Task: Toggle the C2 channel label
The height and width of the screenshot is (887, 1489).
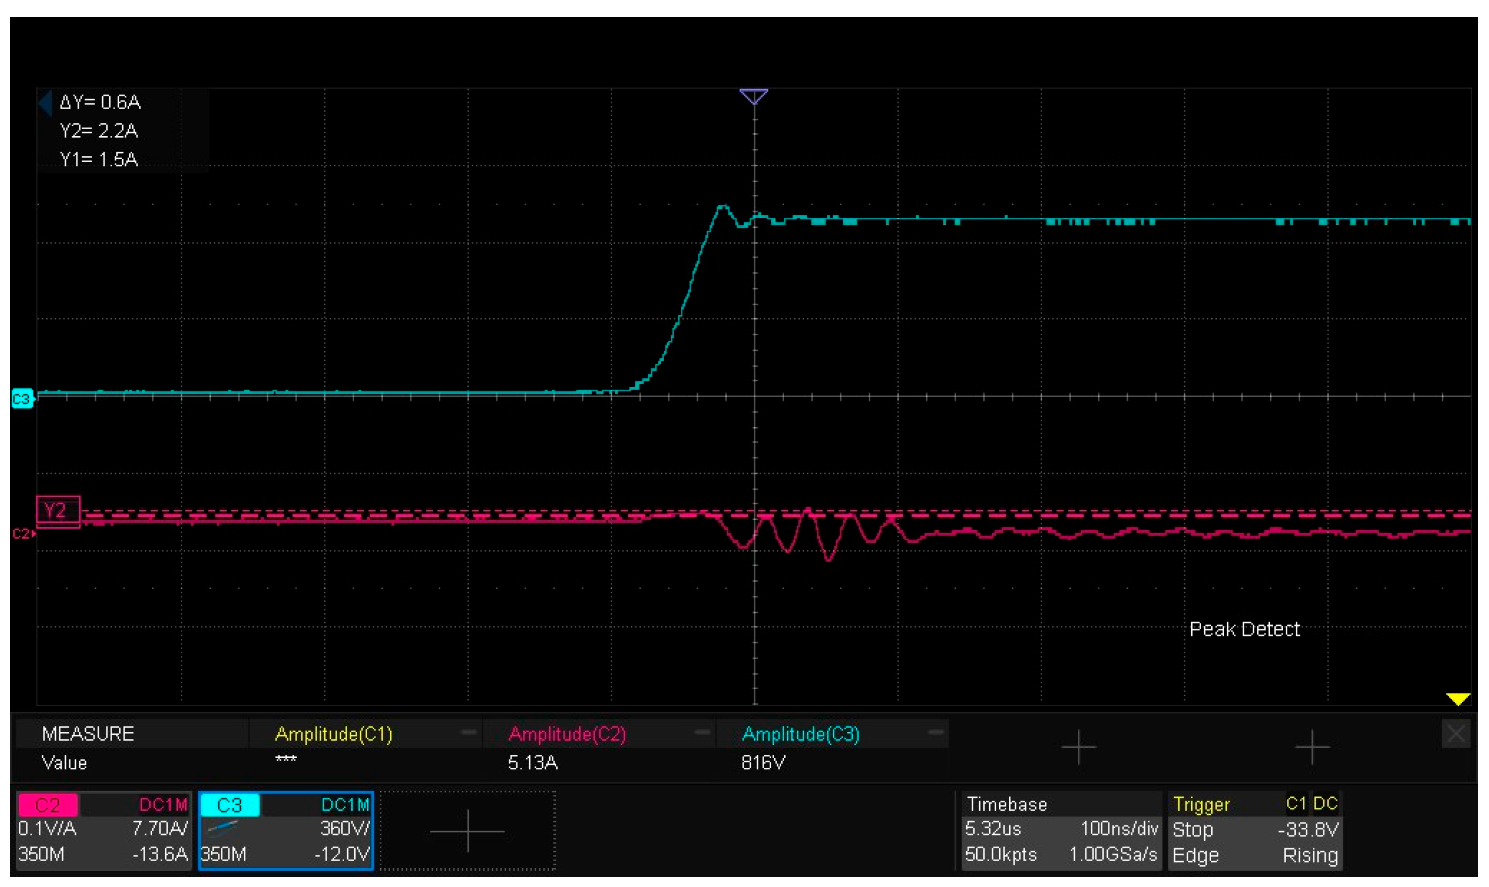Action: pos(47,805)
